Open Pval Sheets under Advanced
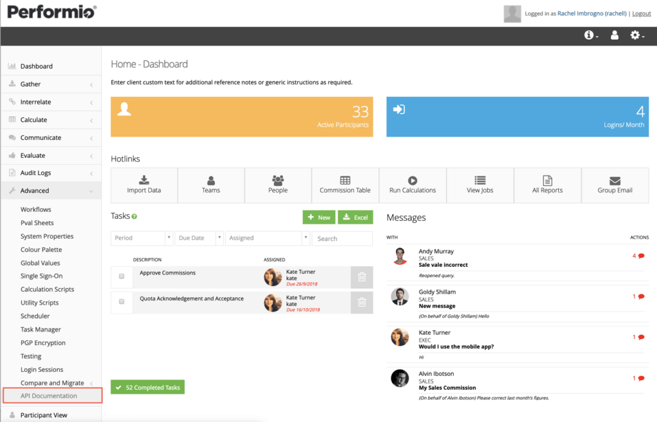Screen dimensions: 657x422 pos(37,223)
